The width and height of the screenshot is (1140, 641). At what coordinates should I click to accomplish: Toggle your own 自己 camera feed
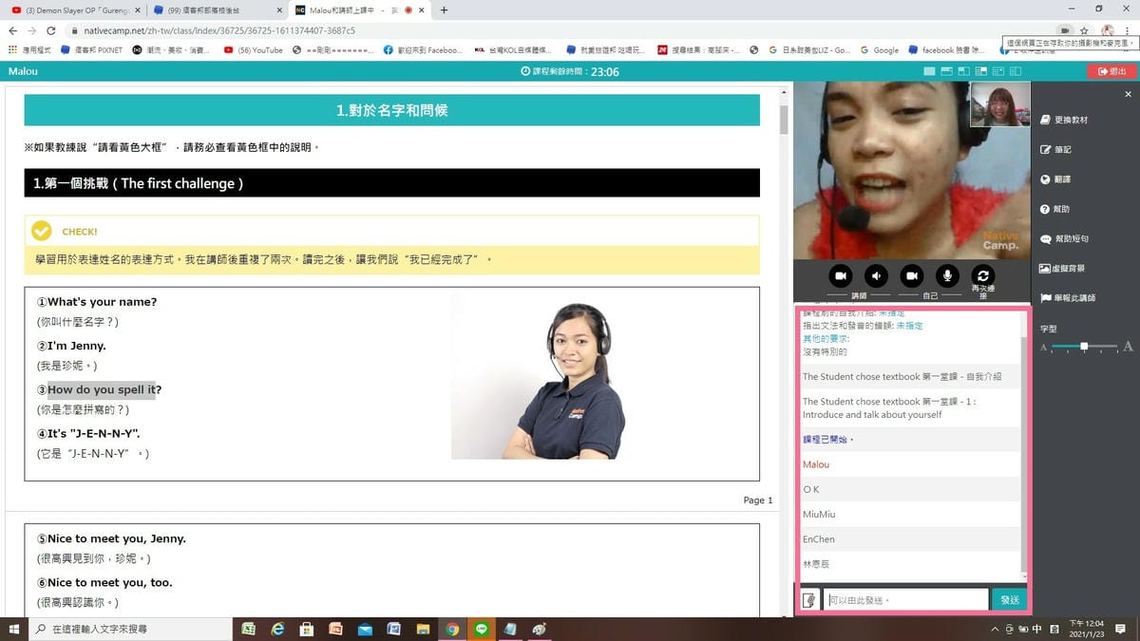coord(911,275)
